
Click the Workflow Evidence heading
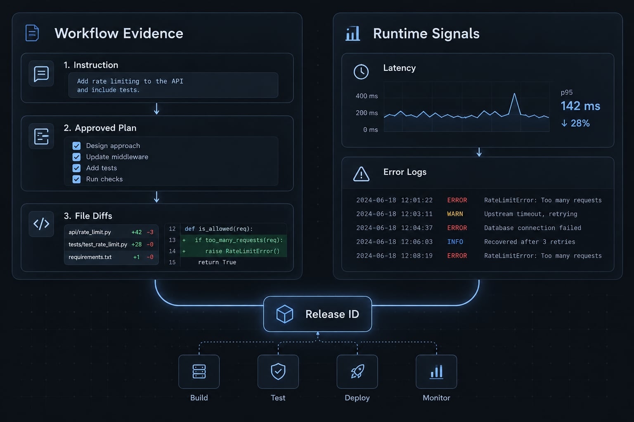pos(119,33)
